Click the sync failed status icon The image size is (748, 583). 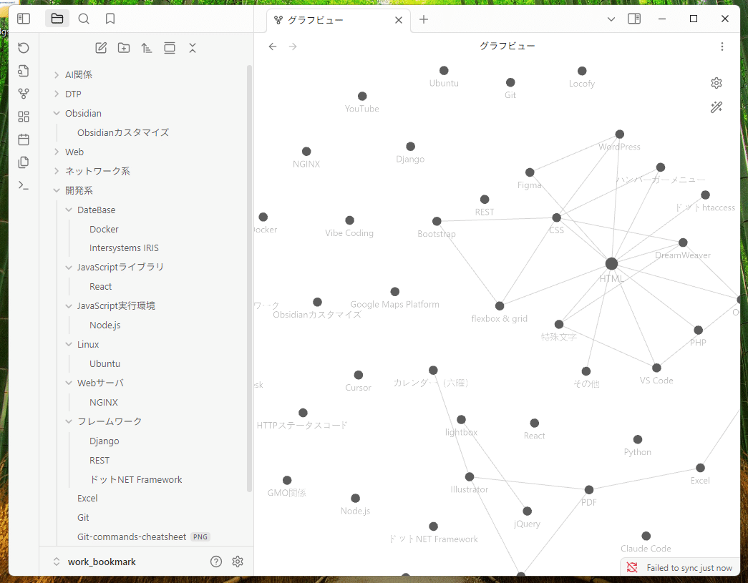pos(632,567)
